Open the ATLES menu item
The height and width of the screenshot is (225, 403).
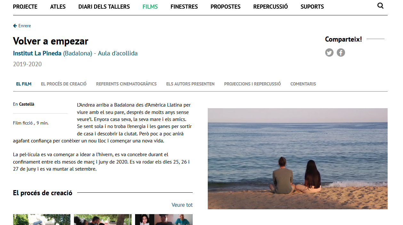point(58,6)
